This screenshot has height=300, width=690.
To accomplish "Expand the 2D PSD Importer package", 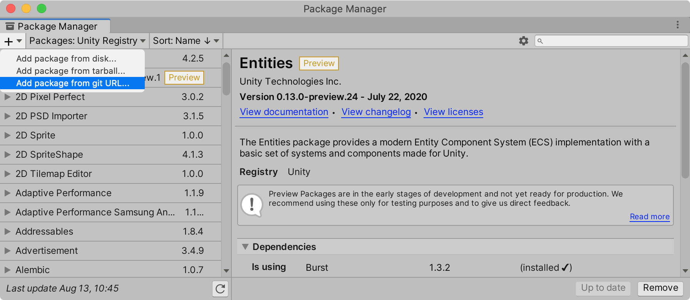I will [x=7, y=116].
